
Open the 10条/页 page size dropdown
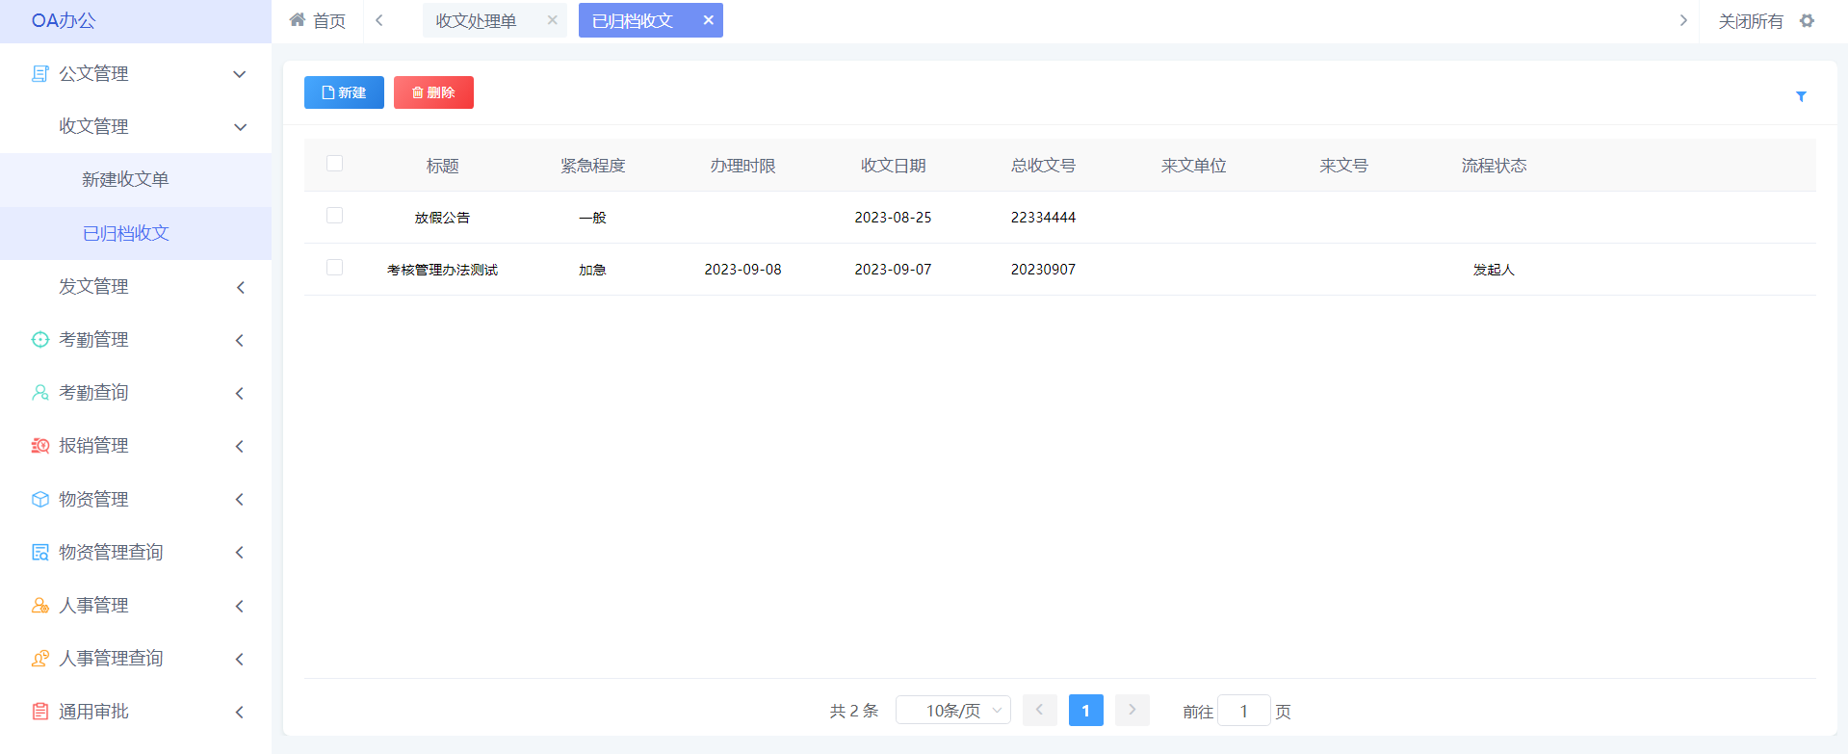[952, 711]
